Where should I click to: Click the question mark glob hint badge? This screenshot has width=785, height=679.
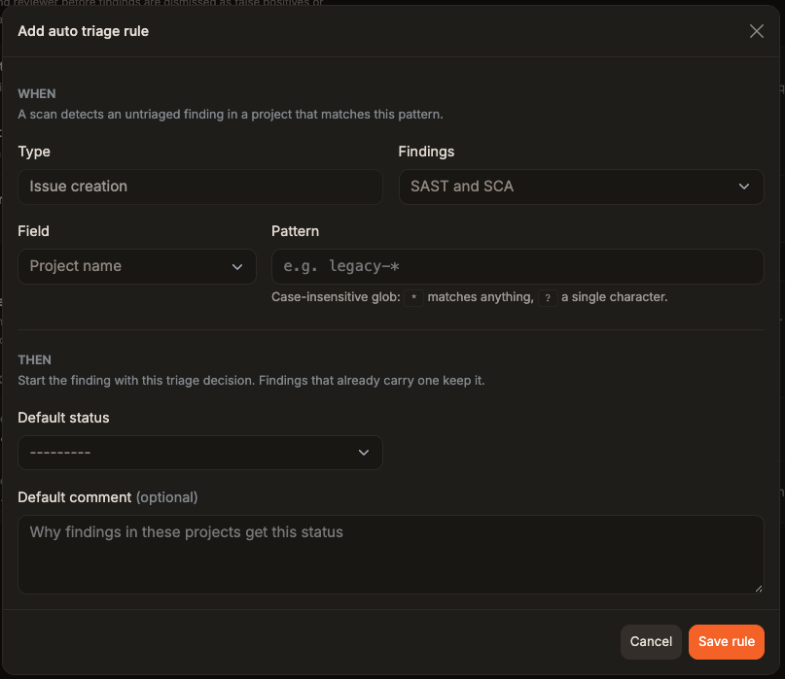pyautogui.click(x=548, y=297)
